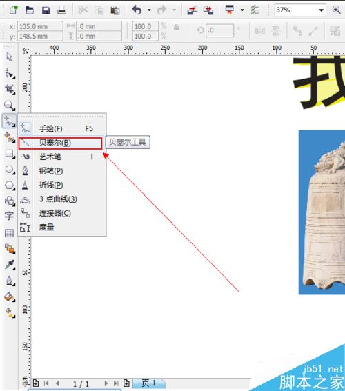Open a file with folder icon
This screenshot has width=345, height=391.
click(x=30, y=10)
